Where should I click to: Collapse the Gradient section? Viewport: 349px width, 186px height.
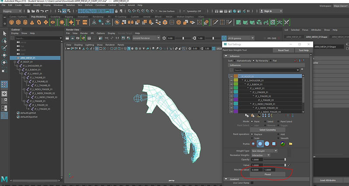[x=226, y=179]
